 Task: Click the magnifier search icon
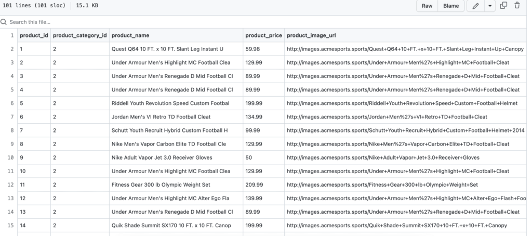click(x=4, y=22)
